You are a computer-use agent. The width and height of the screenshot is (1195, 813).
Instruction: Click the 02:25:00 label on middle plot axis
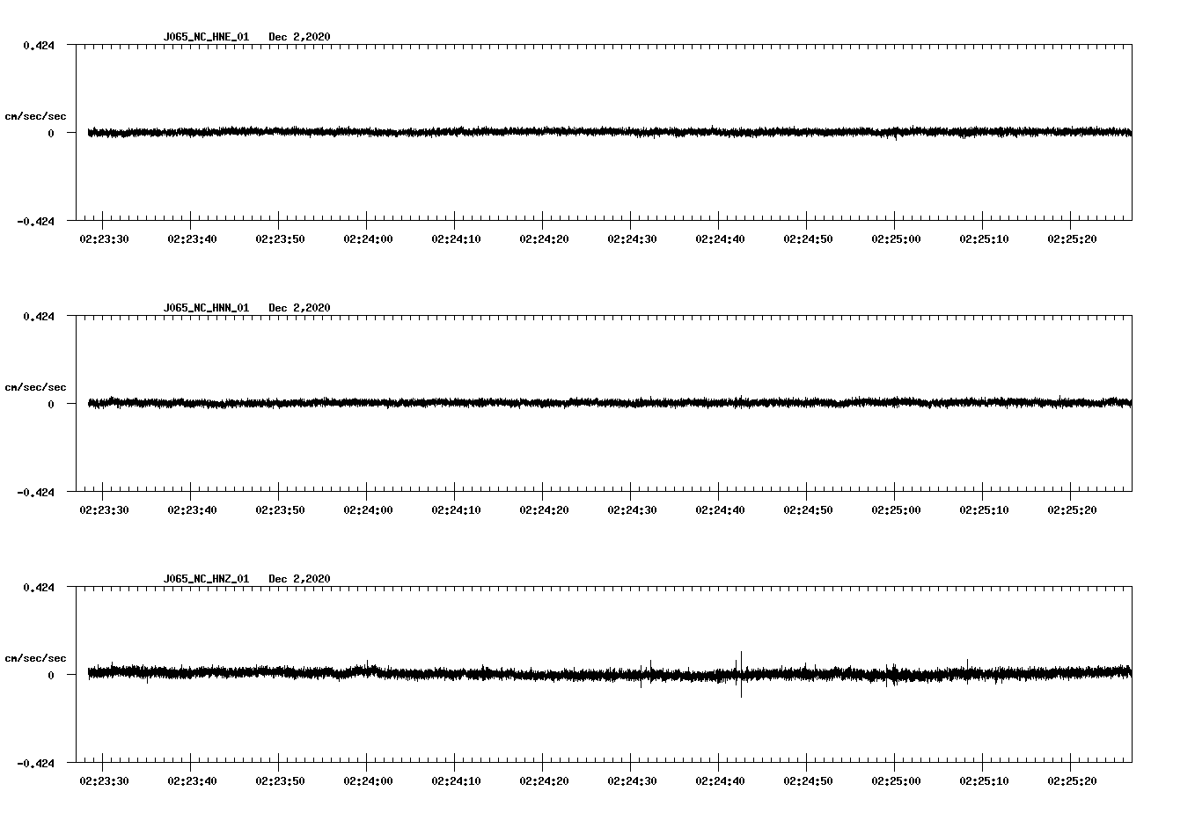coord(894,508)
